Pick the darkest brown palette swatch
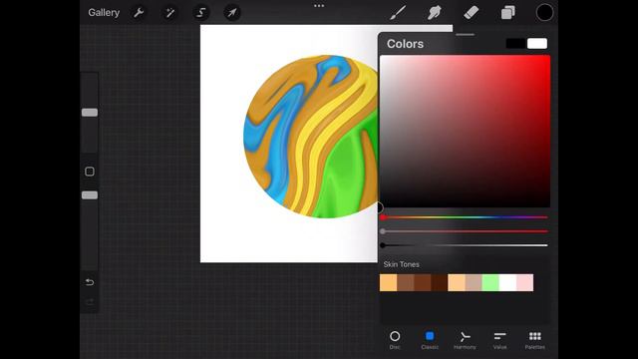 pyautogui.click(x=440, y=282)
